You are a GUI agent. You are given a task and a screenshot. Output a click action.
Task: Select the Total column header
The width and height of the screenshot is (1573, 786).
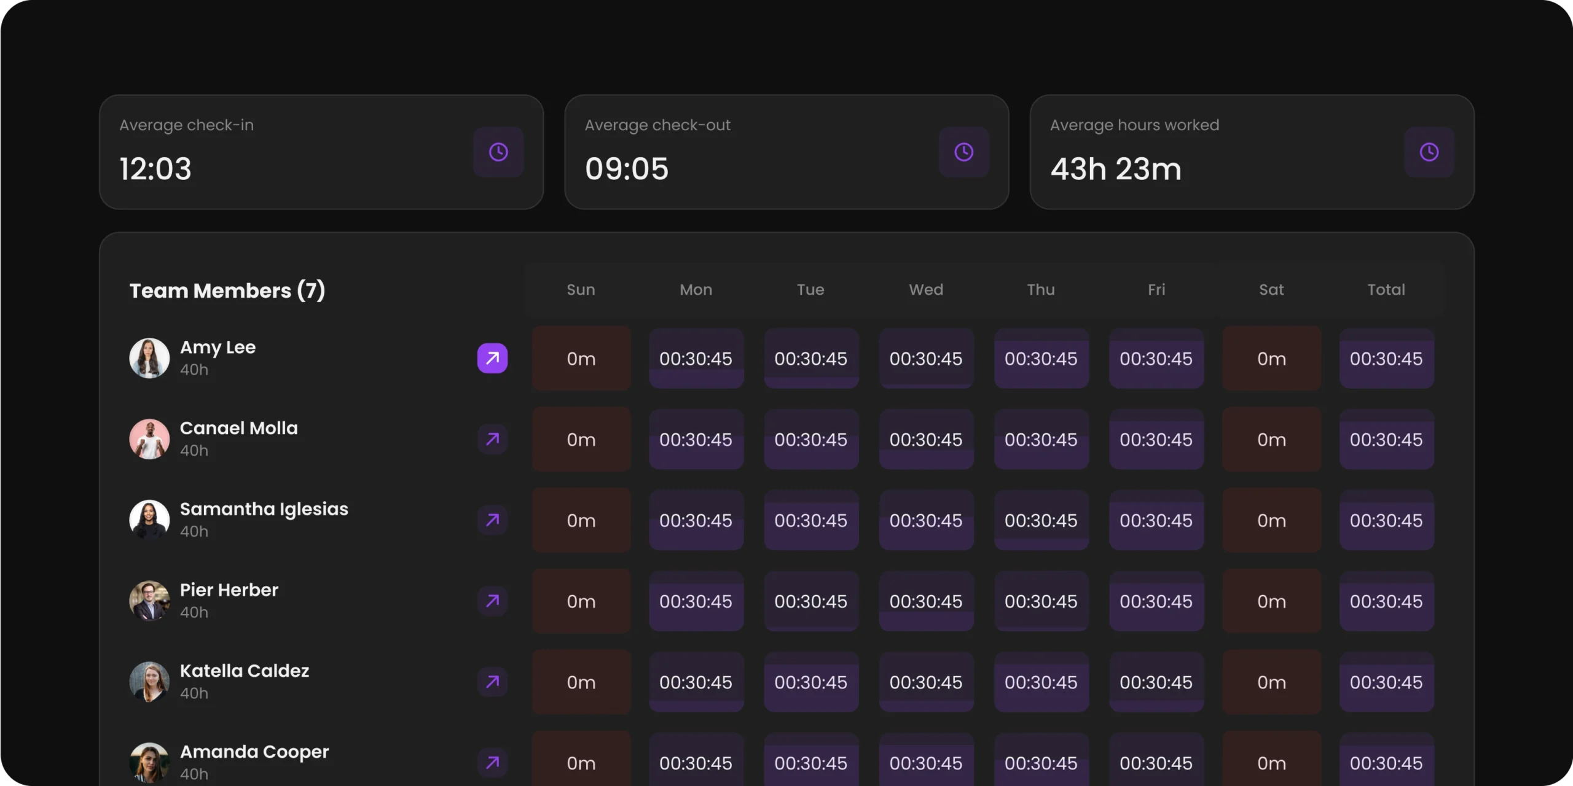[1386, 289]
